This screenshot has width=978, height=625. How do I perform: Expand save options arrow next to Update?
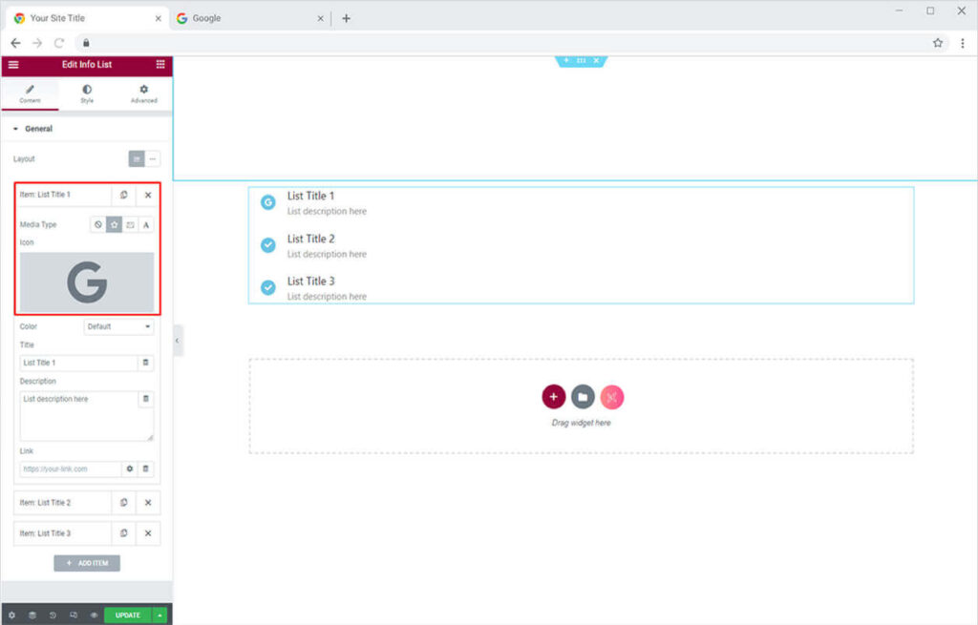[x=160, y=615]
